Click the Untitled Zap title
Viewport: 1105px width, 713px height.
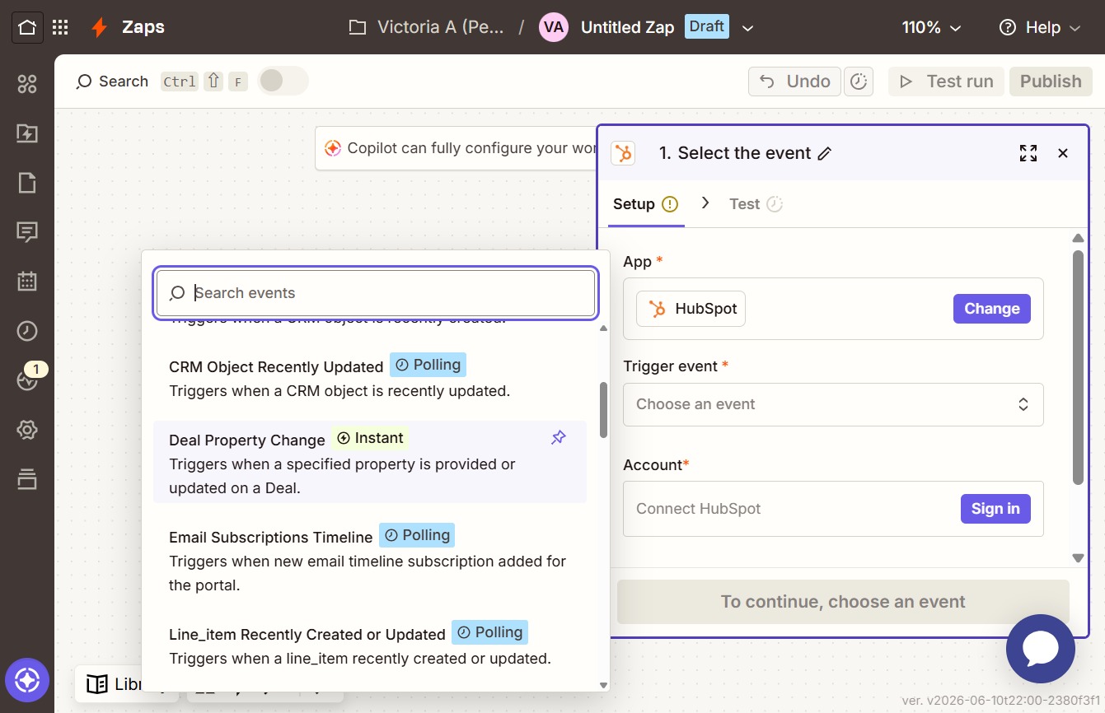coord(627,27)
